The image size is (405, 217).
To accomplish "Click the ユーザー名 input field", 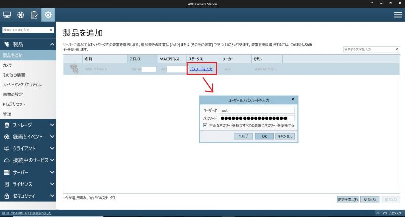I will pyautogui.click(x=257, y=110).
